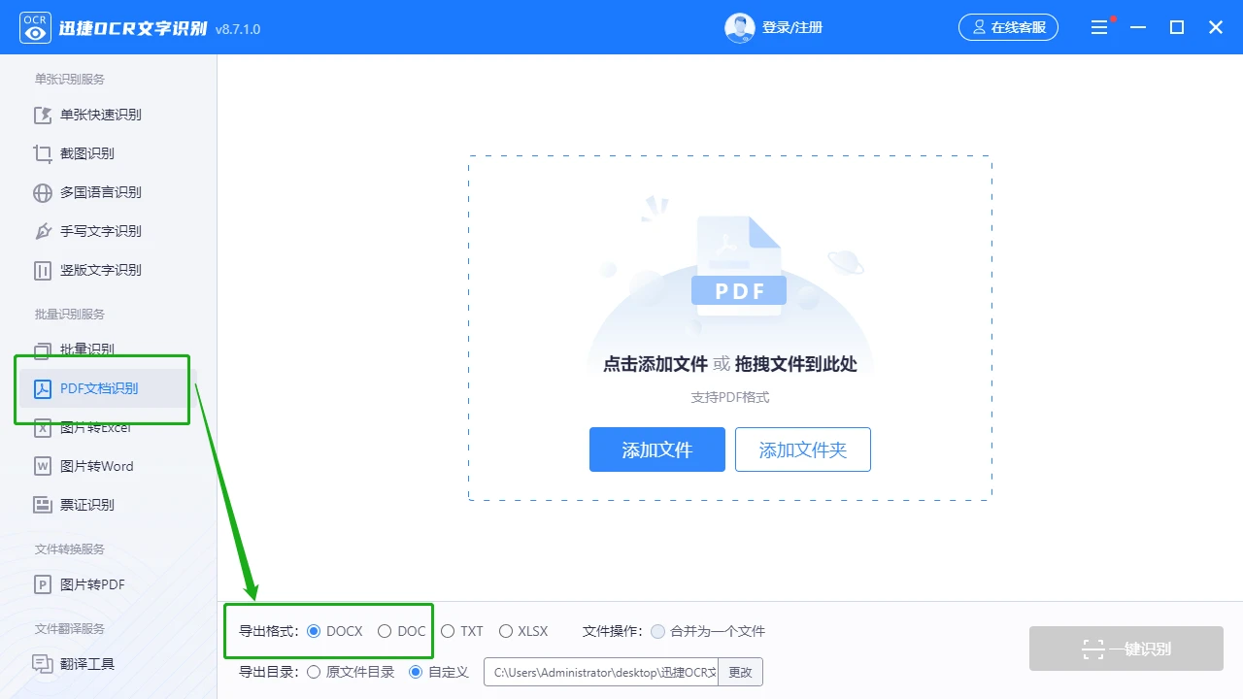
Task: Click 单张快速识别 sidebar icon
Action: point(43,115)
